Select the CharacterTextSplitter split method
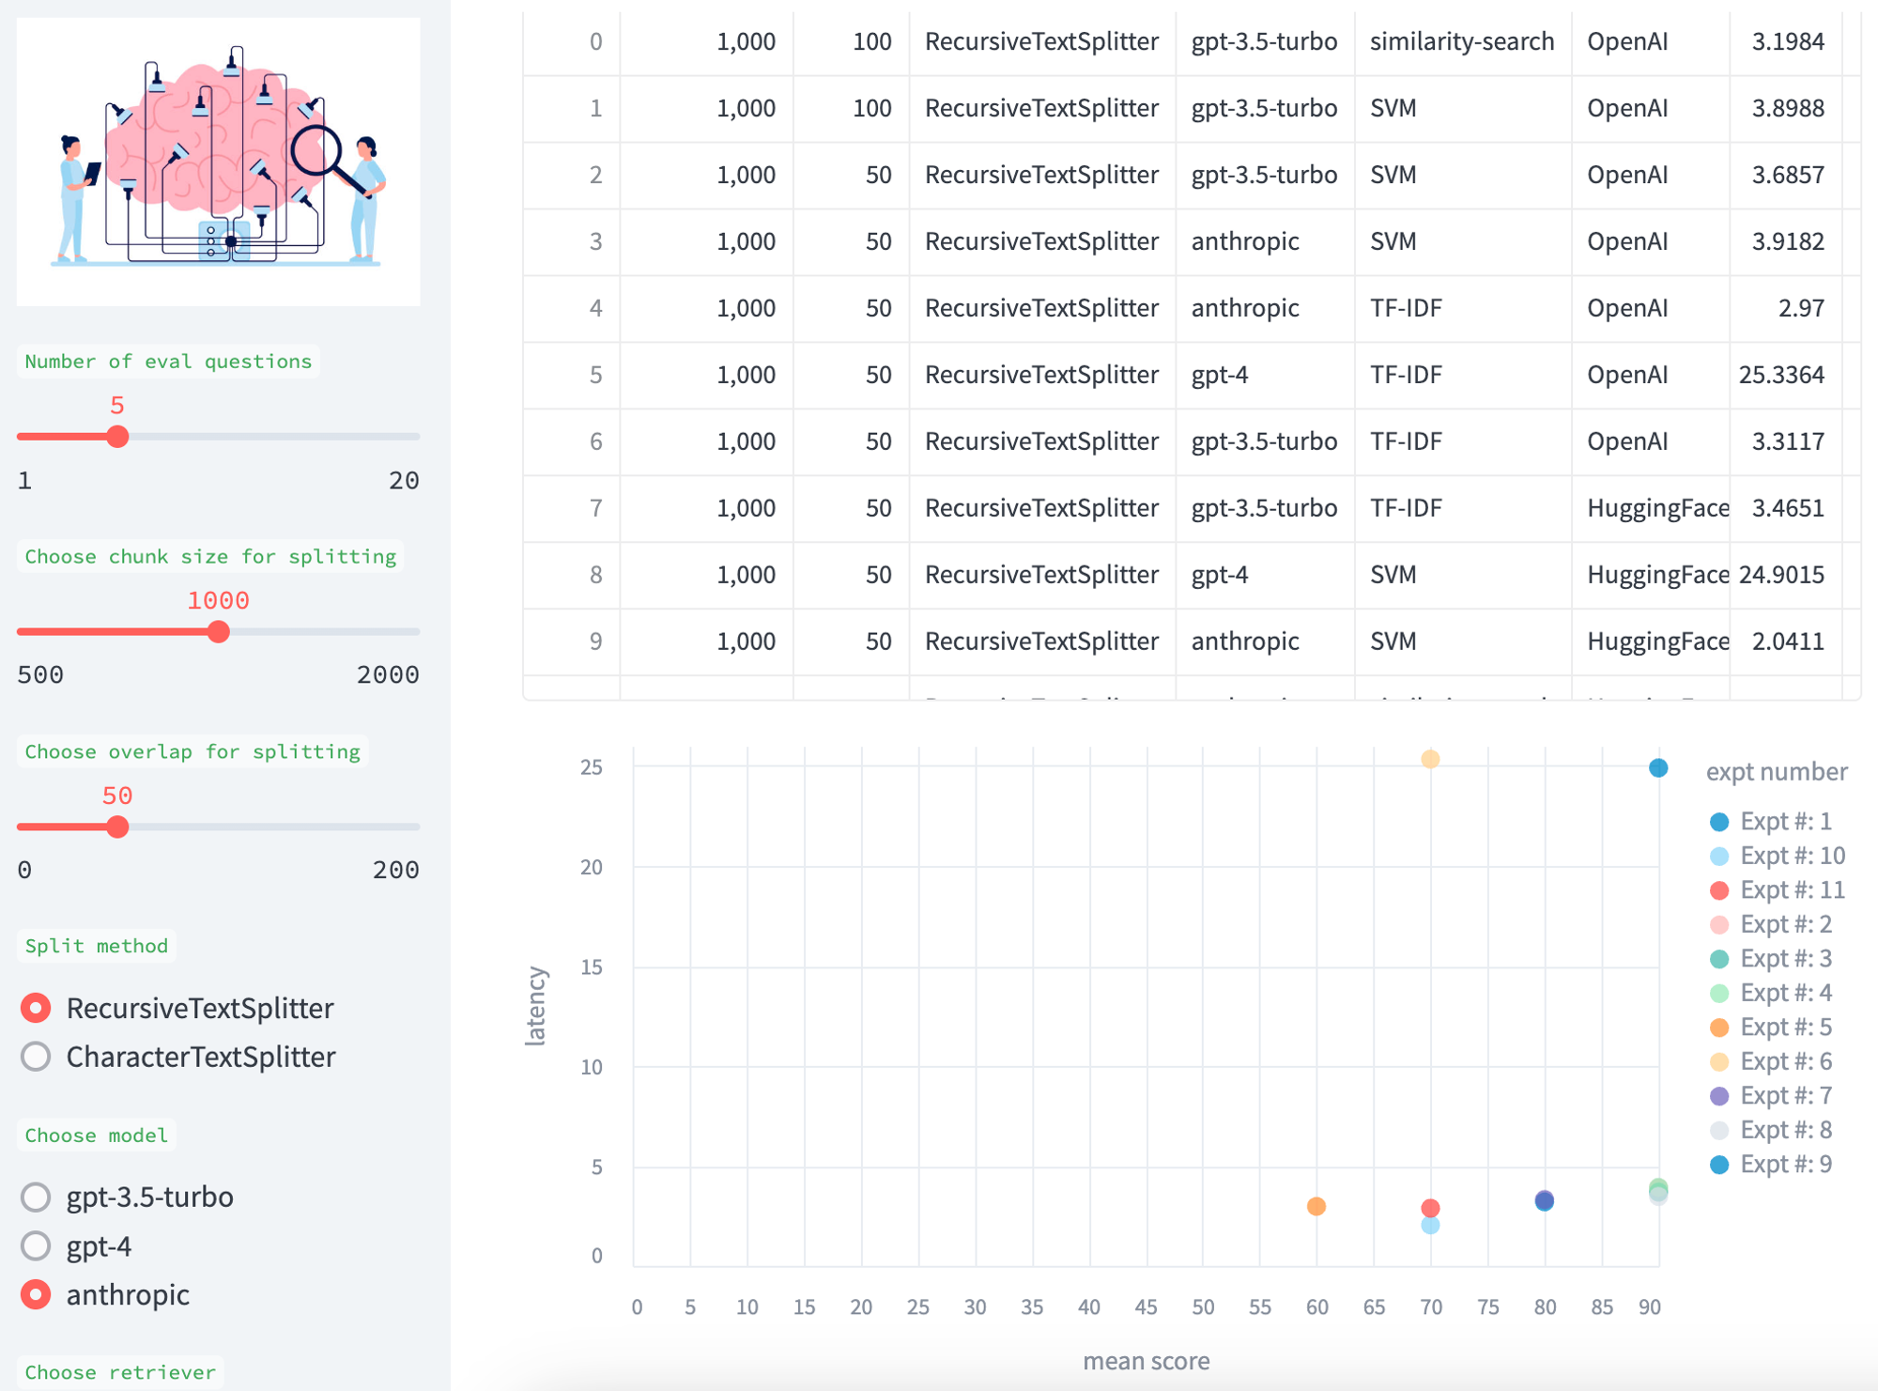This screenshot has width=1878, height=1391. pyautogui.click(x=36, y=1057)
